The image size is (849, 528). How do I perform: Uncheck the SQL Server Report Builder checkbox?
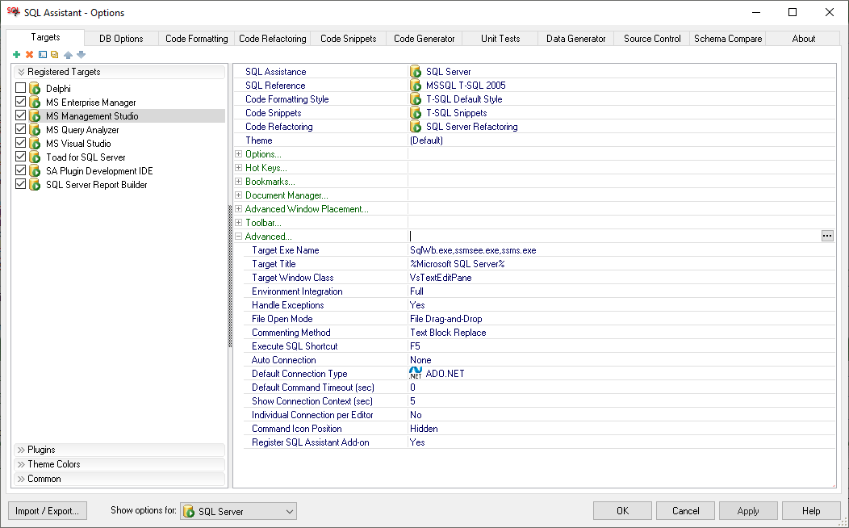(20, 184)
